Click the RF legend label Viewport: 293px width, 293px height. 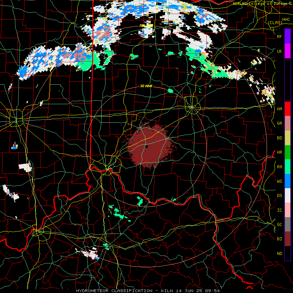[x=280, y=36]
